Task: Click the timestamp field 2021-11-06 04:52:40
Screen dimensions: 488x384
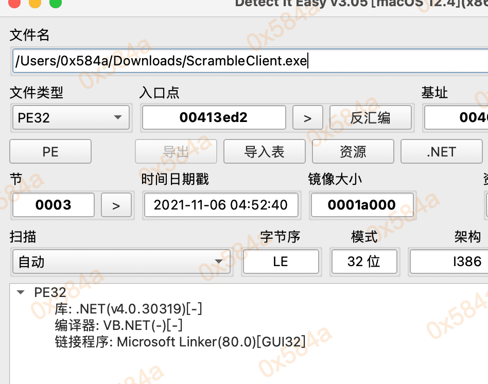Action: tap(220, 205)
